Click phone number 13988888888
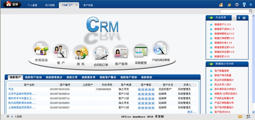255x120 pixels. click(103, 89)
